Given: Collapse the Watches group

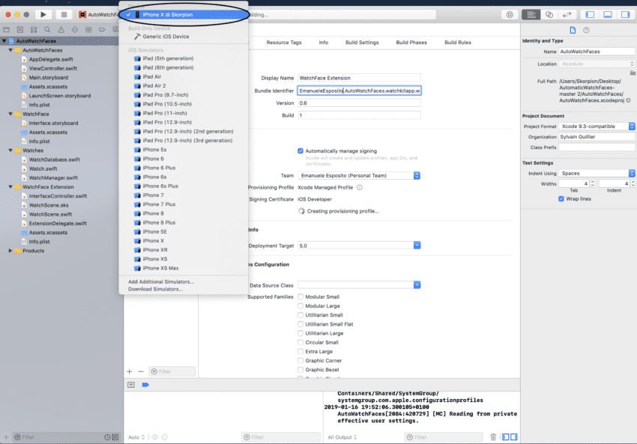Looking at the screenshot, I should tap(10, 150).
